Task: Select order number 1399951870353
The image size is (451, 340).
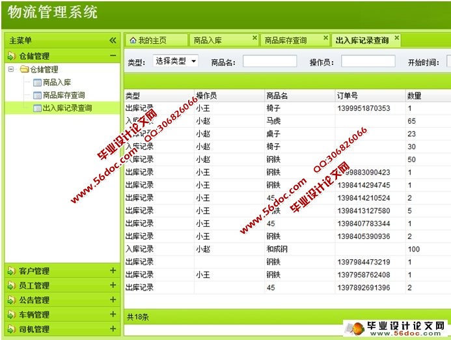Action: (x=364, y=108)
